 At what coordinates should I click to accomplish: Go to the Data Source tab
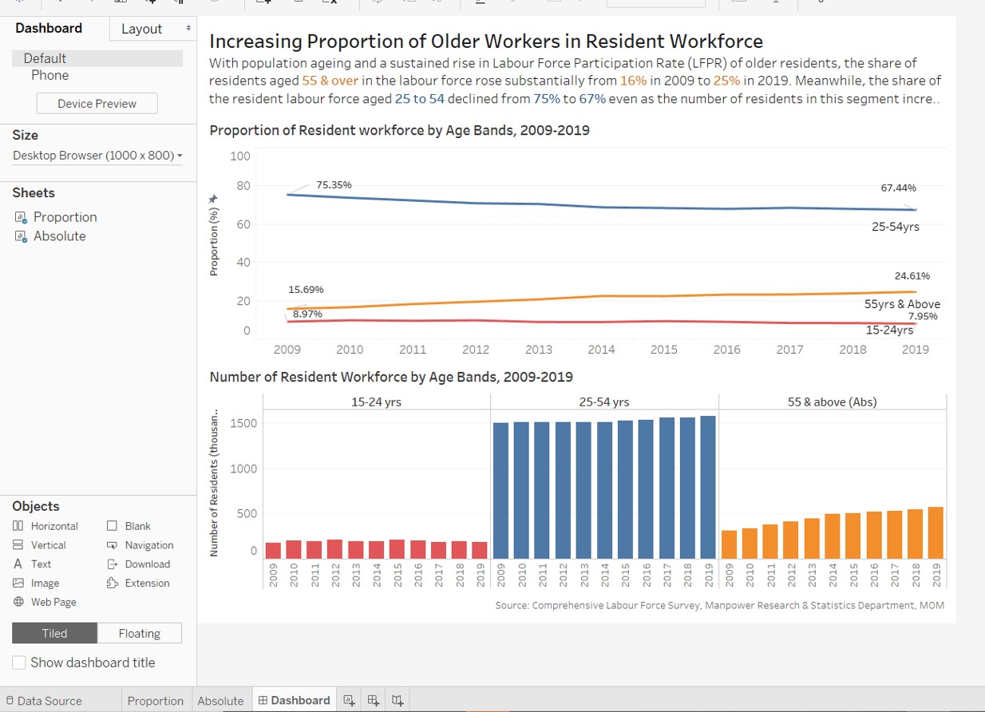[x=49, y=701]
